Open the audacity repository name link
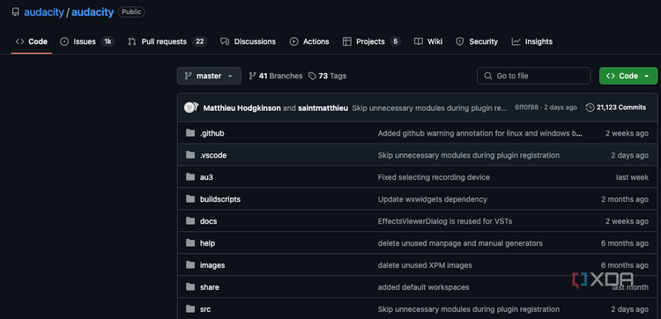Screen dimensions: 661x319 point(93,12)
